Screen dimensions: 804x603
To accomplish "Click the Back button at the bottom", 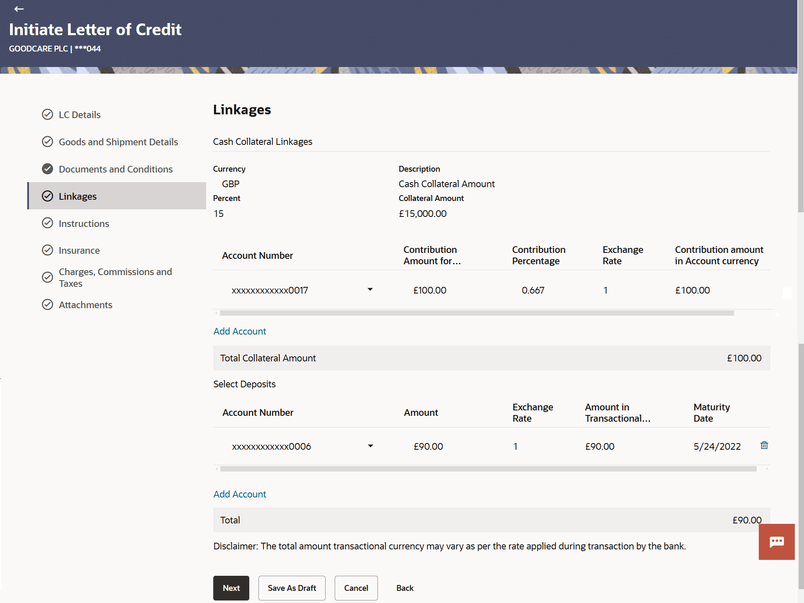I will (x=404, y=588).
